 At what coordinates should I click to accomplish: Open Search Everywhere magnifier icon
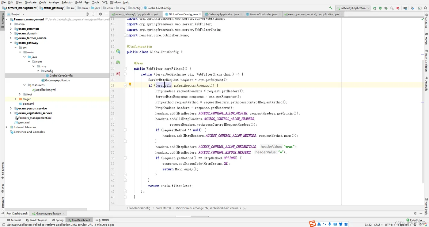pos(426,8)
